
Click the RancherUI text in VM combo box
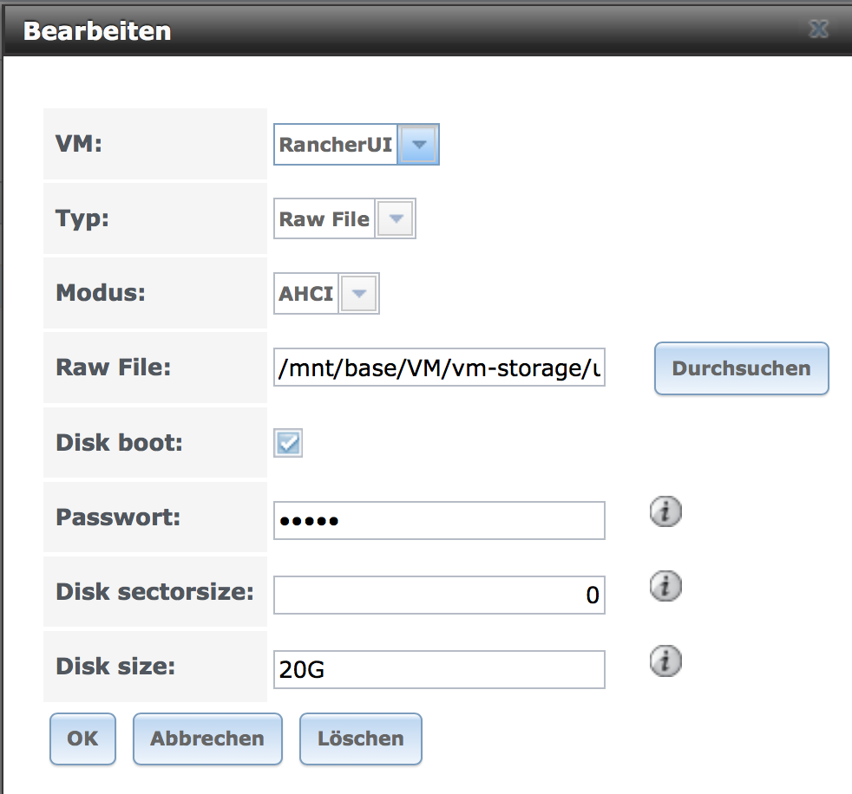336,145
